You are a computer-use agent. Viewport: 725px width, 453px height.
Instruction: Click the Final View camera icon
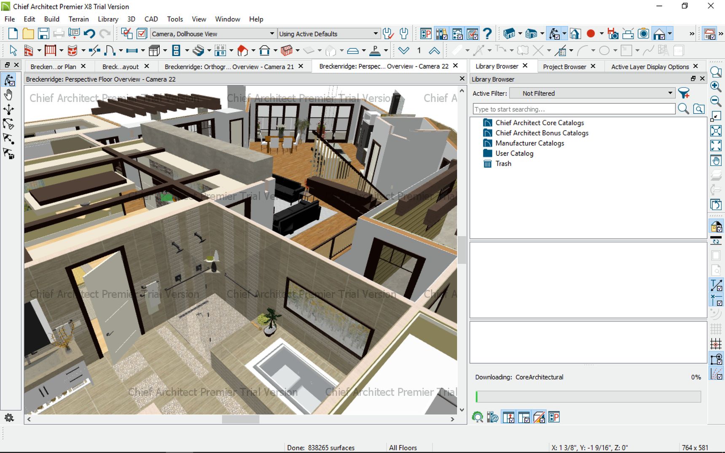(x=643, y=34)
